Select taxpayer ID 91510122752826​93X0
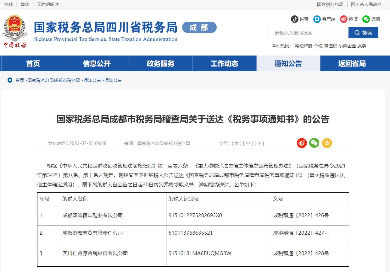This screenshot has height=272, width=390. click(195, 216)
